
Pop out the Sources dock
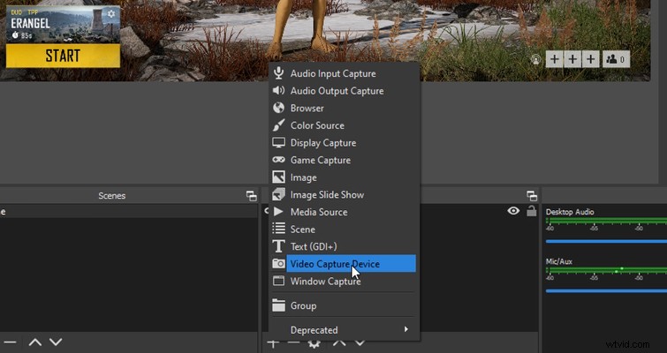tap(532, 196)
